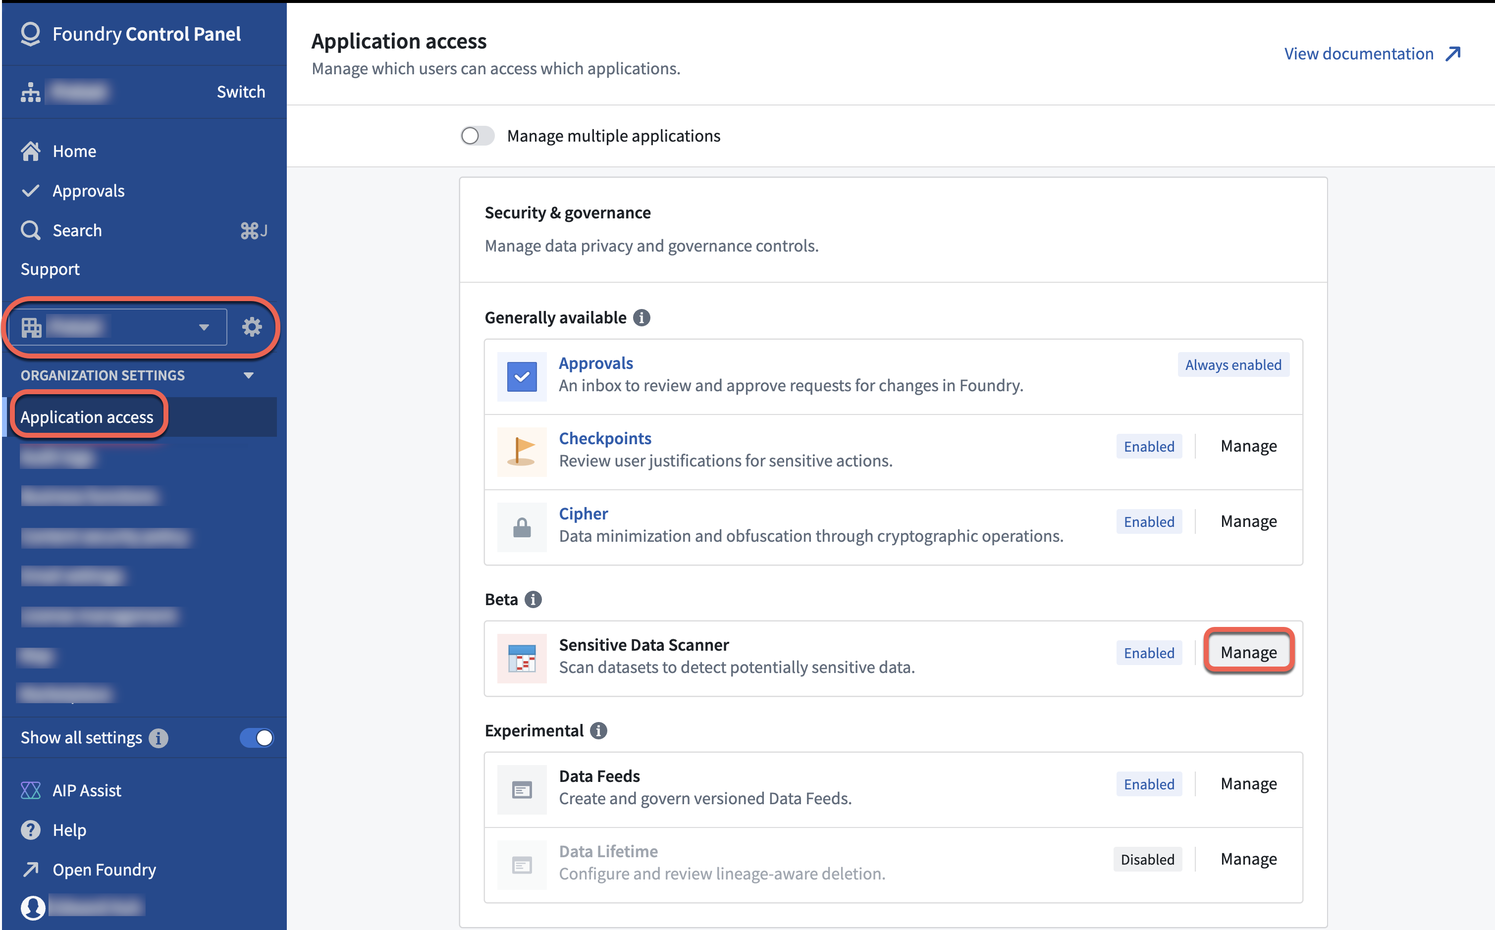This screenshot has height=930, width=1495.
Task: Open the Checkpoints title link
Action: (x=605, y=438)
